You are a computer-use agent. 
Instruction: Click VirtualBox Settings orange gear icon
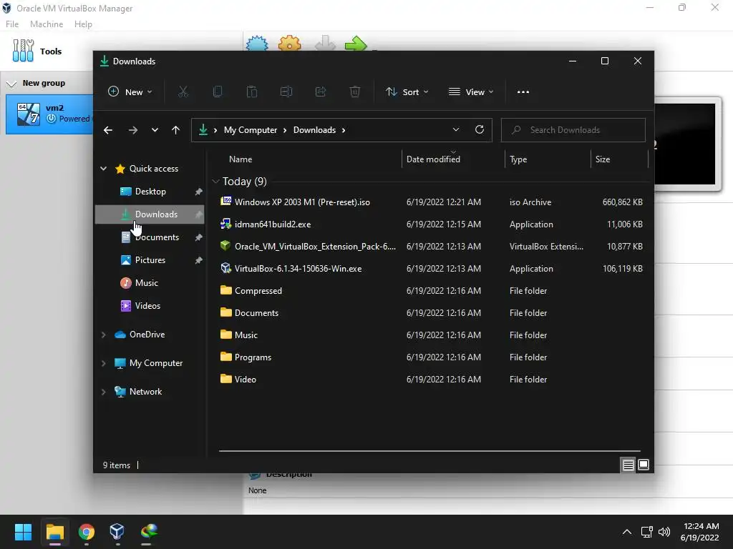tap(289, 44)
